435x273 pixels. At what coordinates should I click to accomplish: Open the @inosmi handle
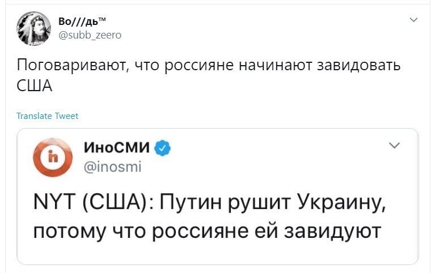tap(113, 167)
